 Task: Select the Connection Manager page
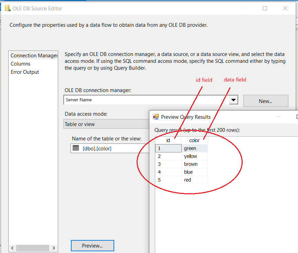[x=33, y=56]
